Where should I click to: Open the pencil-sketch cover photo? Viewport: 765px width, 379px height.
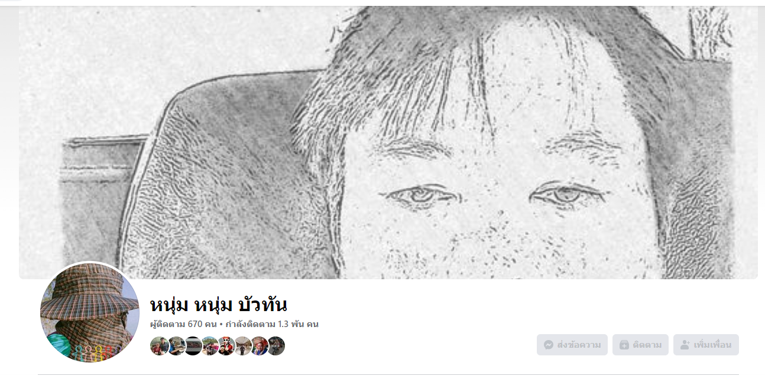point(388,142)
